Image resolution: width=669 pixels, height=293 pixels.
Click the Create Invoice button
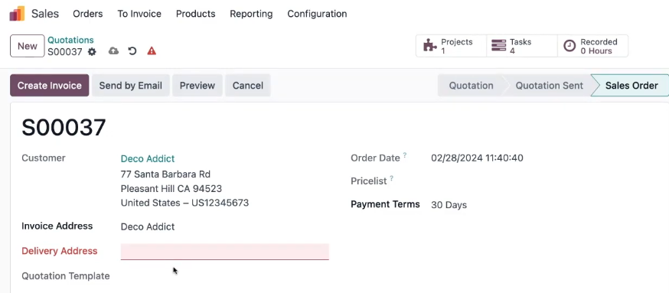click(x=50, y=85)
